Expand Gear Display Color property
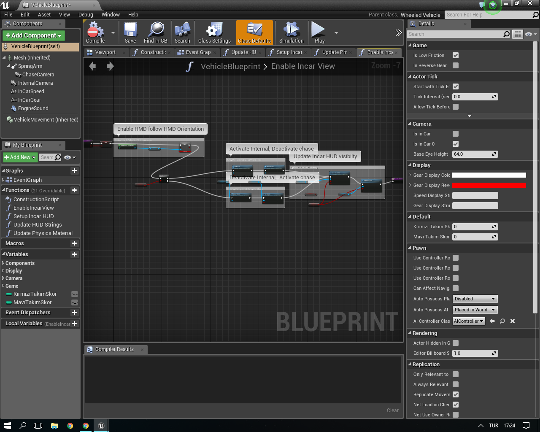The height and width of the screenshot is (432, 540). pyautogui.click(x=410, y=175)
